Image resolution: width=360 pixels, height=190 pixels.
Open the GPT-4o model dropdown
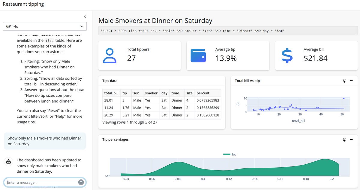[x=45, y=26]
